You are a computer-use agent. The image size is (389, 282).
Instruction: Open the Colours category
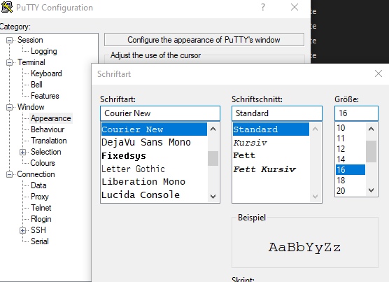pyautogui.click(x=43, y=163)
